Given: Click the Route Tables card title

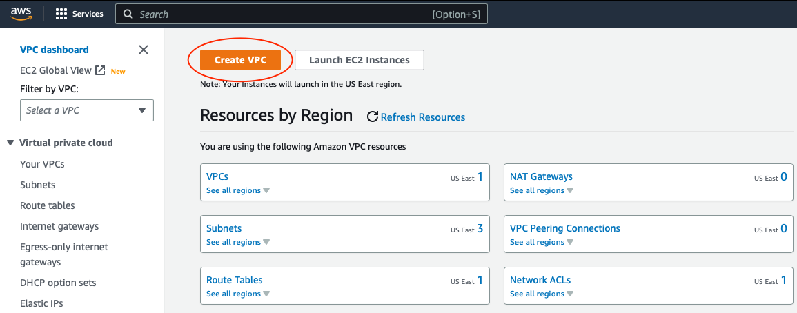Looking at the screenshot, I should (x=235, y=280).
